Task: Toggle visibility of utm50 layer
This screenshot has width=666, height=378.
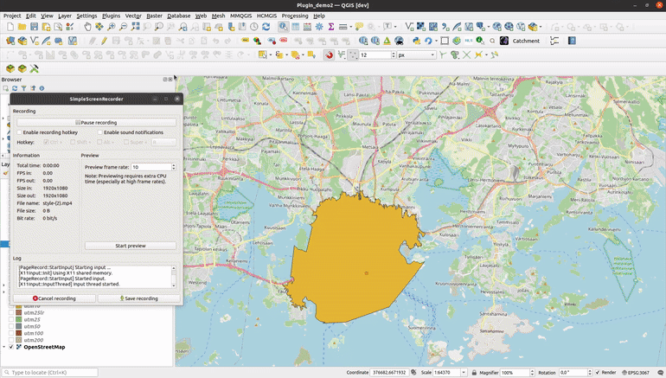Action: [x=11, y=326]
